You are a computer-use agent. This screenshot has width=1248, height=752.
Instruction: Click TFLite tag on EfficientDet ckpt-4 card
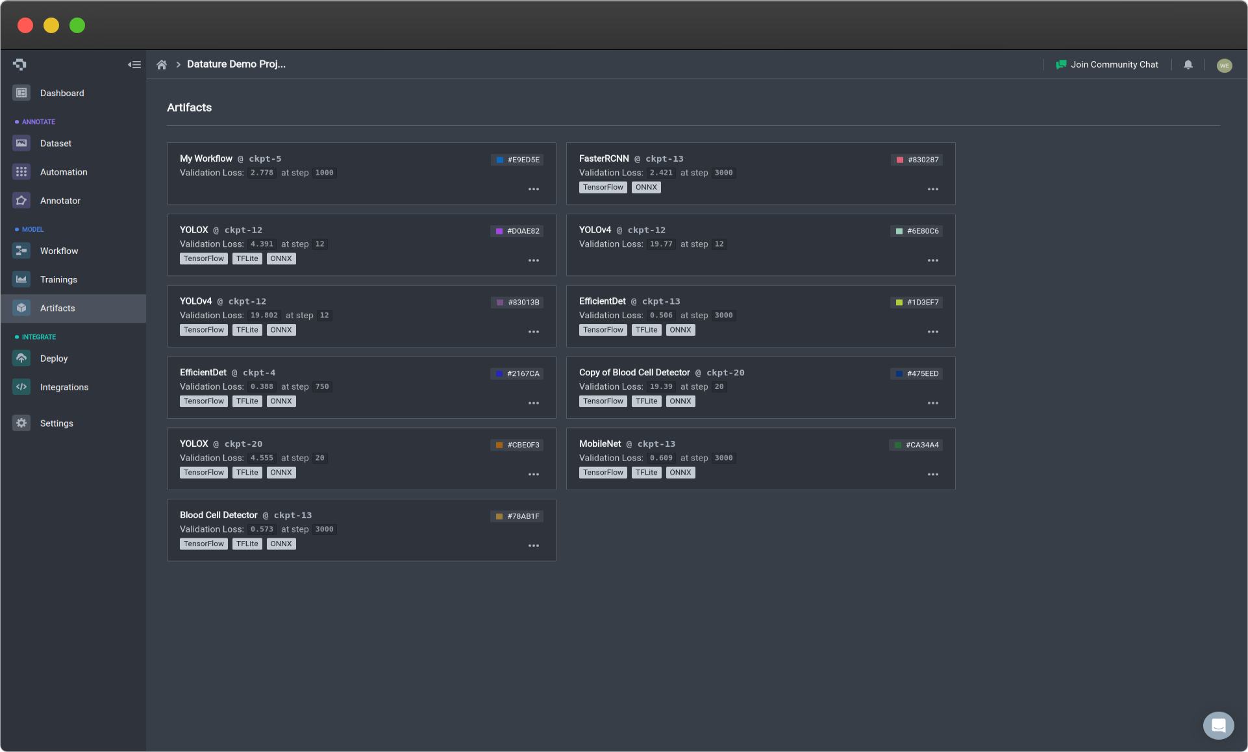coord(247,401)
